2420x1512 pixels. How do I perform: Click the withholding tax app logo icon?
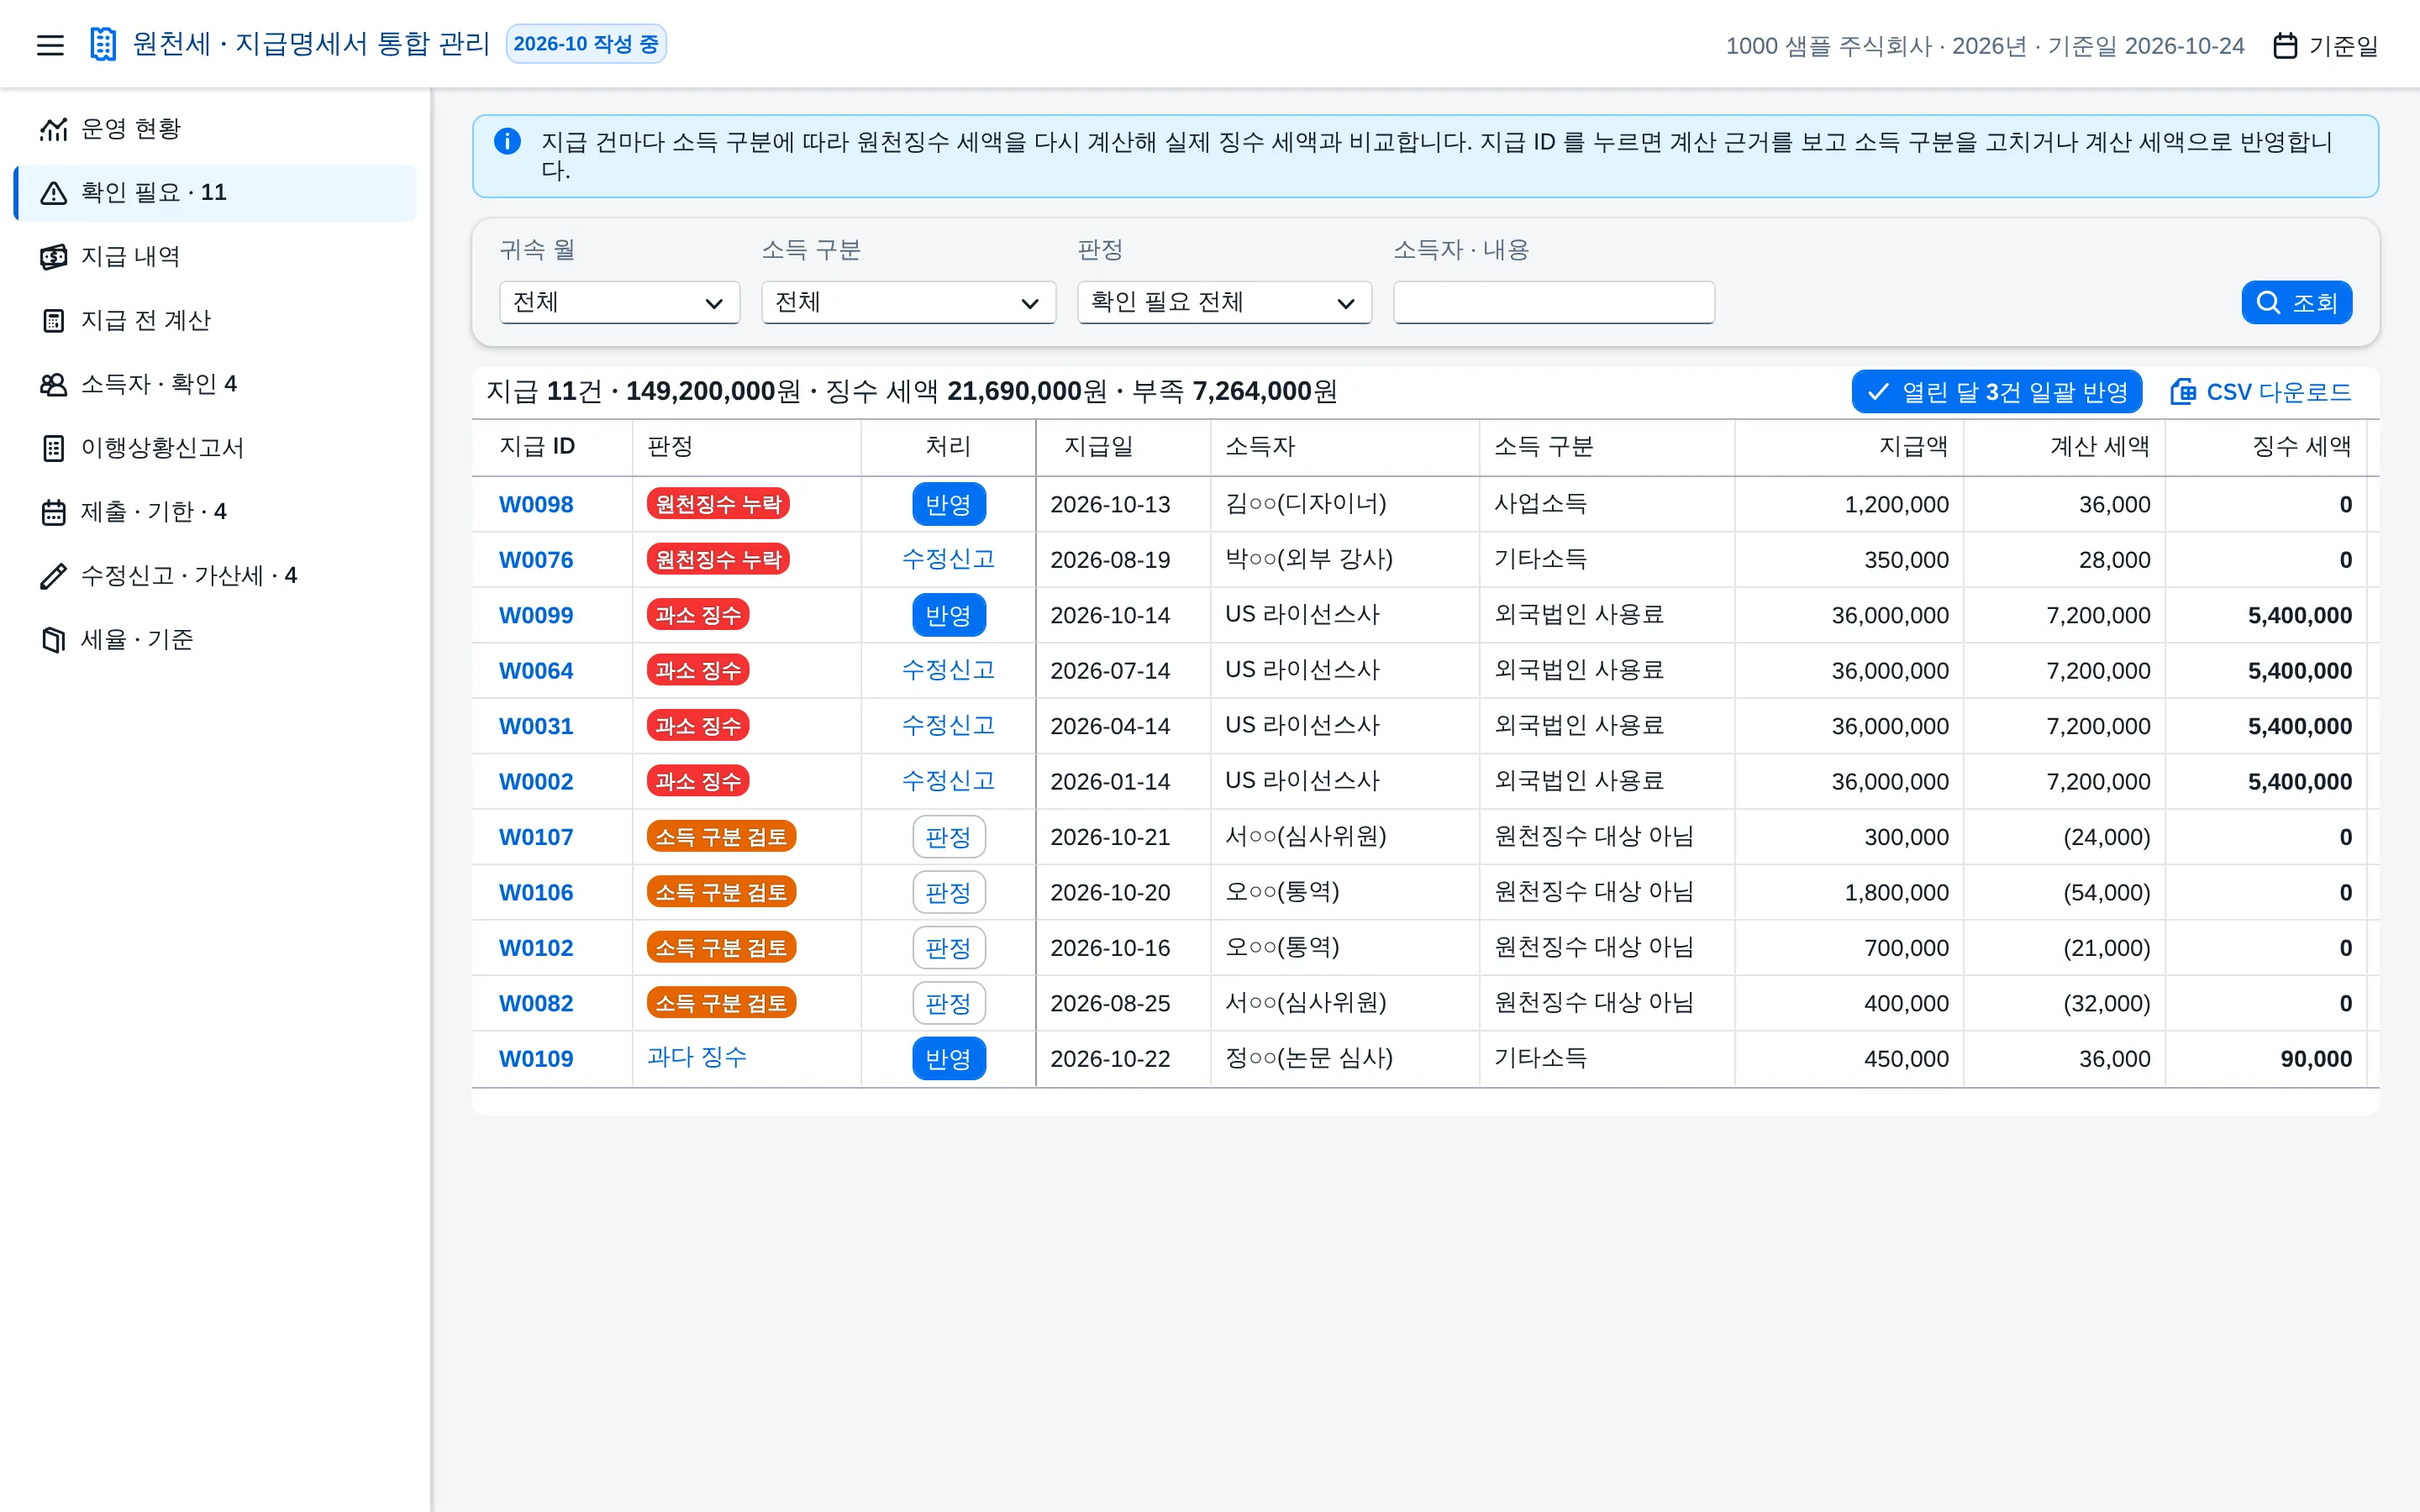point(103,44)
